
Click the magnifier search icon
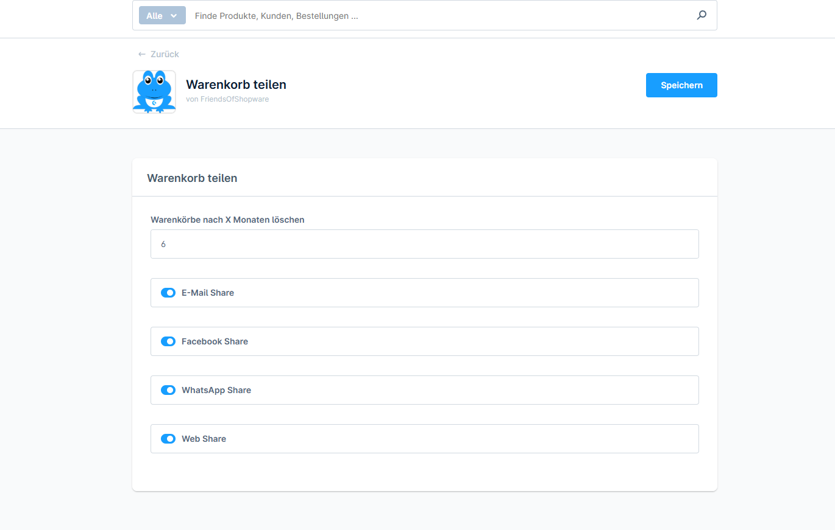702,15
